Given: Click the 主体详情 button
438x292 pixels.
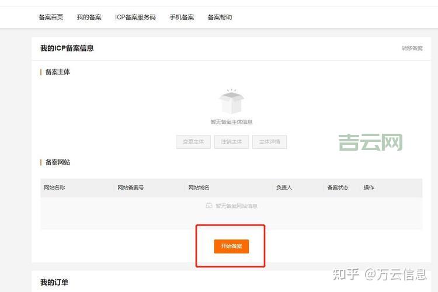Looking at the screenshot, I should click(270, 142).
